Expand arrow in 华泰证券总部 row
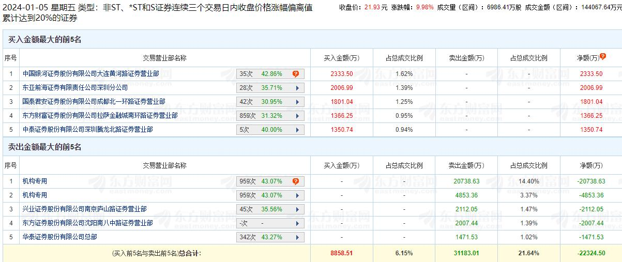This screenshot has height=262, width=622. pyautogui.click(x=297, y=237)
